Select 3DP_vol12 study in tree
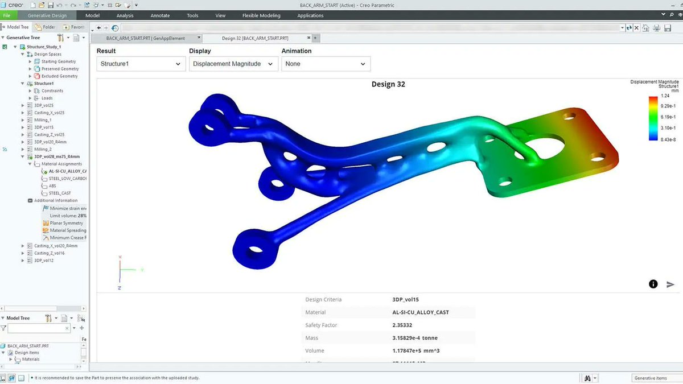This screenshot has width=683, height=384. point(44,260)
